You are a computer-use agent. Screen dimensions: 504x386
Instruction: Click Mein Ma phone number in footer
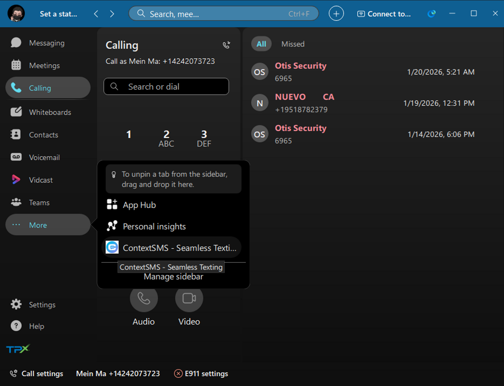(x=118, y=373)
